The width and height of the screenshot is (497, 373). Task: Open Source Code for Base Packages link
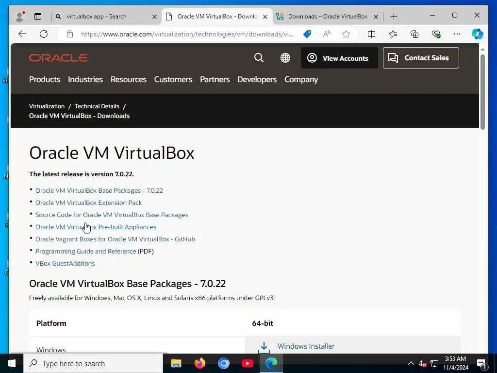(112, 215)
